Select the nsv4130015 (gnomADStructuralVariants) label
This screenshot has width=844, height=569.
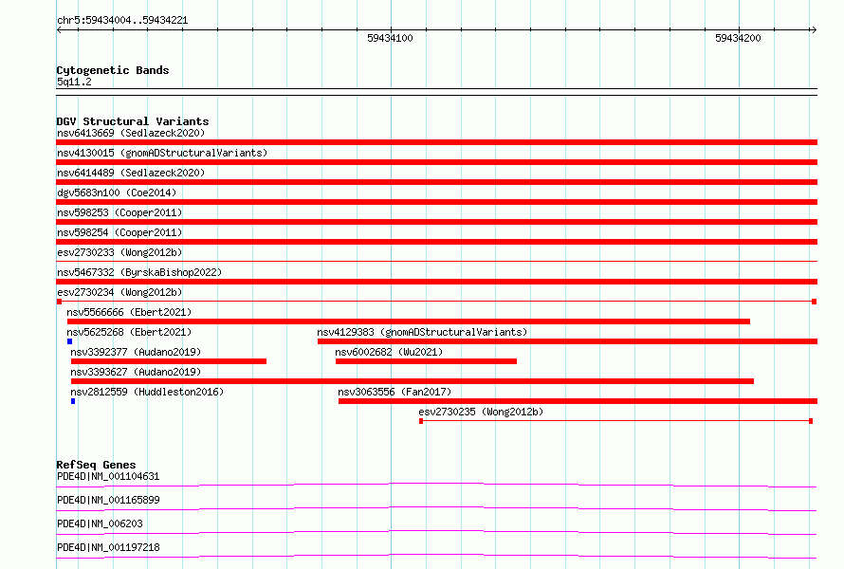[x=162, y=153]
